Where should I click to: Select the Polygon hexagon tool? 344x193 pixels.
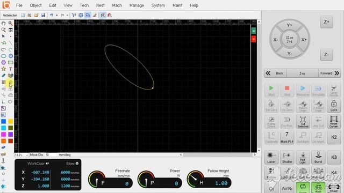click(x=4, y=63)
